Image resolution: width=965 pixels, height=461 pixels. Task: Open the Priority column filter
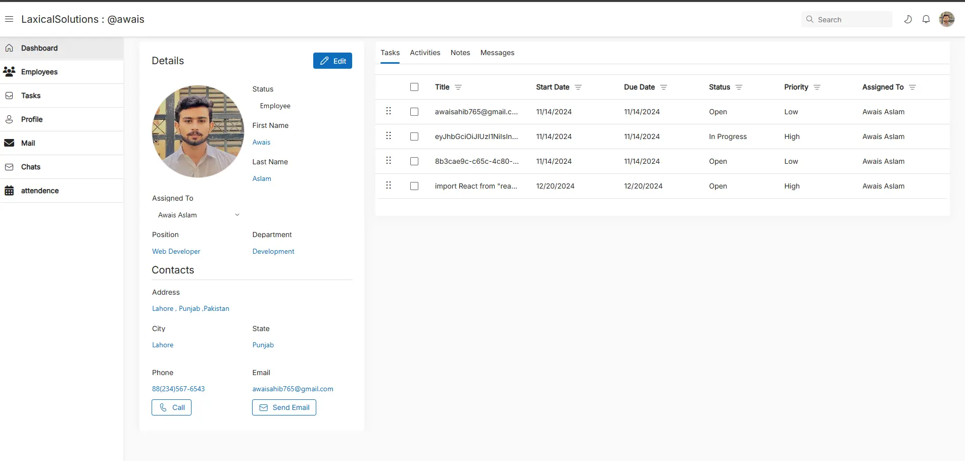pos(816,87)
